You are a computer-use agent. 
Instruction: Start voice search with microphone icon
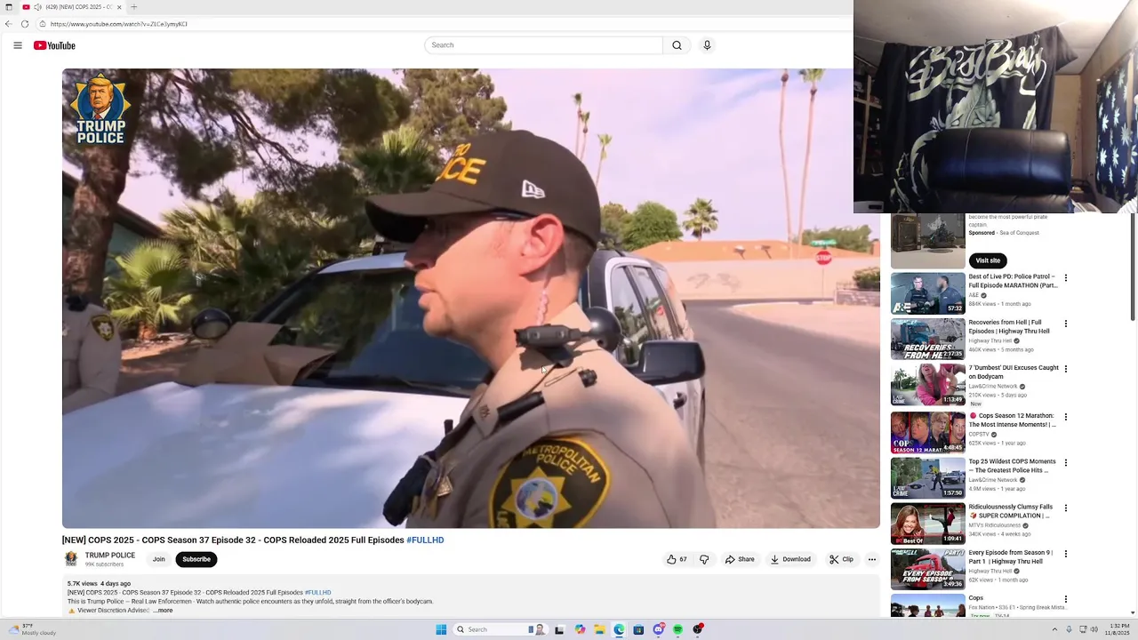pos(707,45)
